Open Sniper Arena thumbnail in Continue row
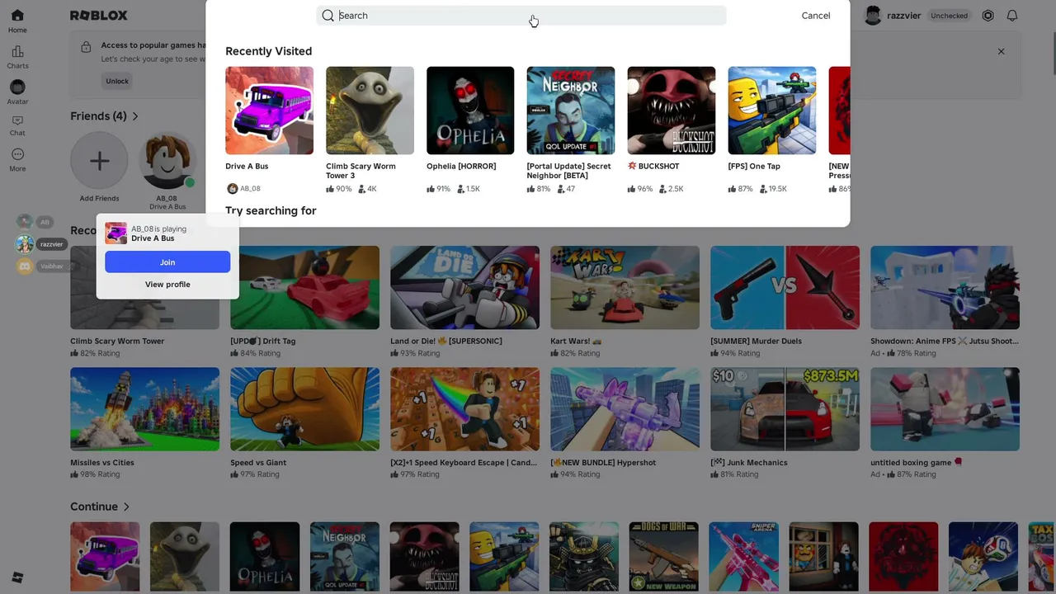 point(744,557)
